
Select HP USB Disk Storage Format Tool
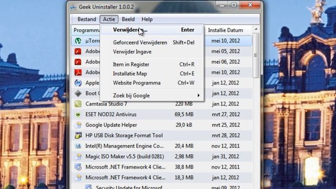162,135
